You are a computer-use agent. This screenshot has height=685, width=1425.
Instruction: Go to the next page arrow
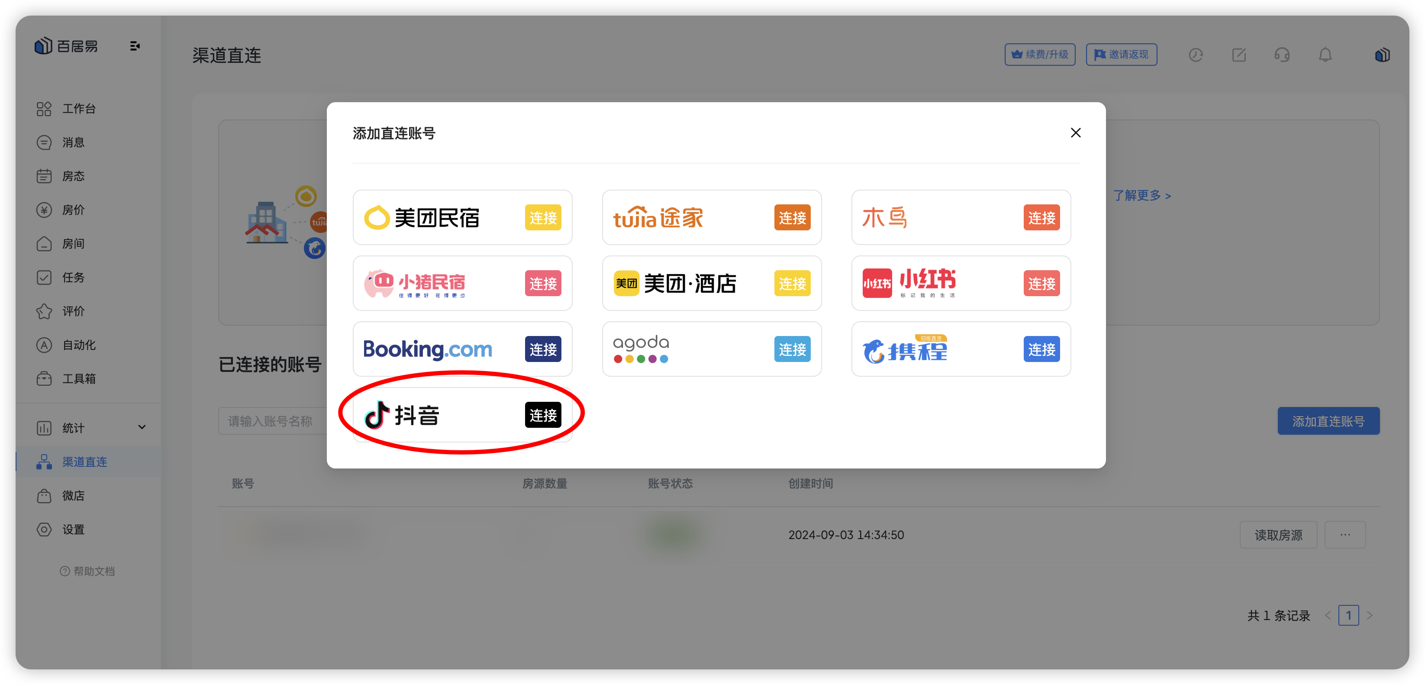point(1370,615)
